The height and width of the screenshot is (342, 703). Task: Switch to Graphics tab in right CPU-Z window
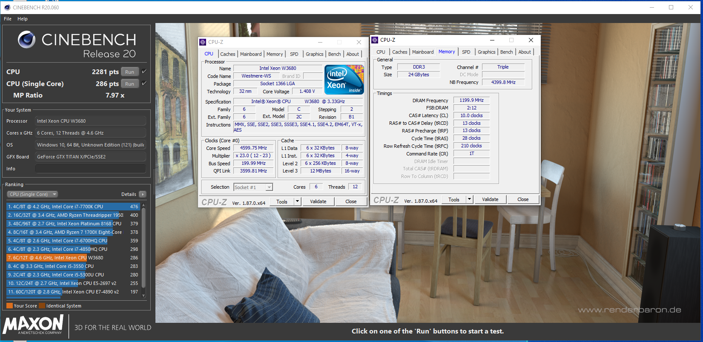(x=487, y=52)
